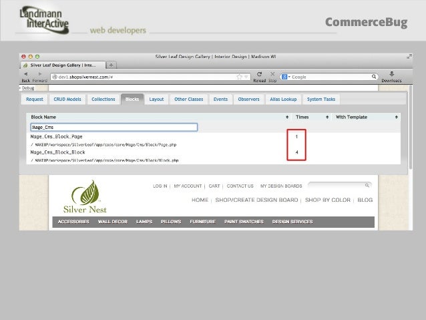This screenshot has height=320, width=426.
Task: Click the Silver Nest leaf logo
Action: pos(85,196)
